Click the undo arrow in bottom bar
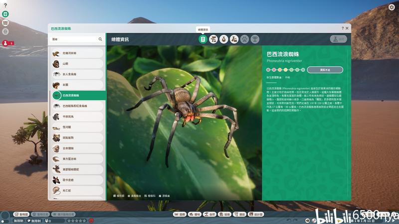 pyautogui.click(x=289, y=221)
